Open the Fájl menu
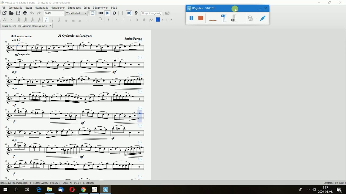 click(x=4, y=8)
